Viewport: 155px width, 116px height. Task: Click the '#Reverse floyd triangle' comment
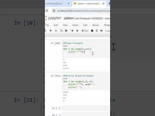point(78,76)
